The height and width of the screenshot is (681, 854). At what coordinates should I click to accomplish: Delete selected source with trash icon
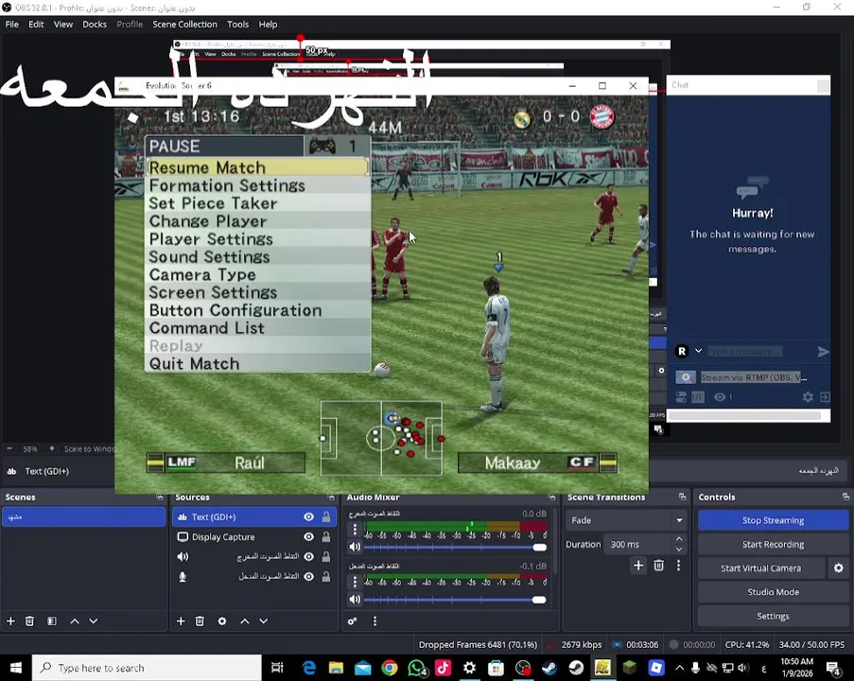[x=200, y=621]
